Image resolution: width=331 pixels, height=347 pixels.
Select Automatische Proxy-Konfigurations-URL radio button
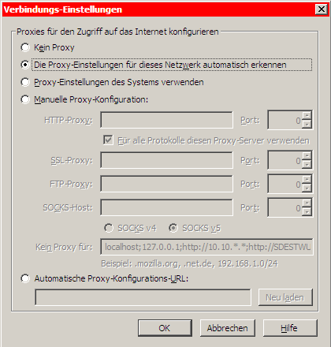(x=25, y=278)
